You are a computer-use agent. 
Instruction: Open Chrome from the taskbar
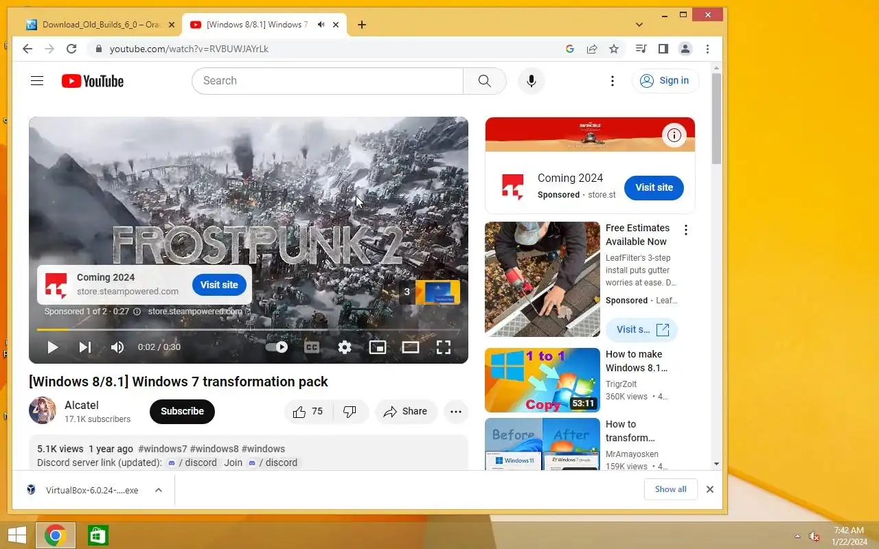point(56,535)
